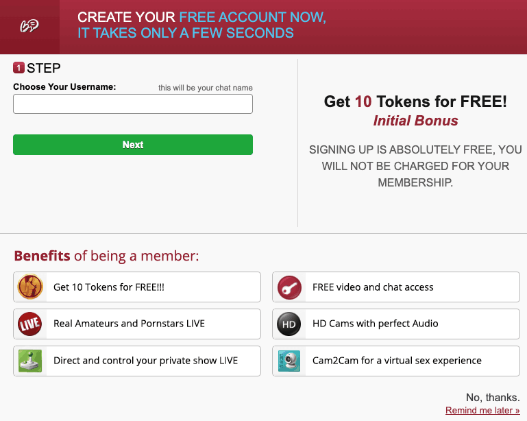Image resolution: width=527 pixels, height=421 pixels.
Task: Click the red LIVE badge icon
Action: [x=30, y=324]
